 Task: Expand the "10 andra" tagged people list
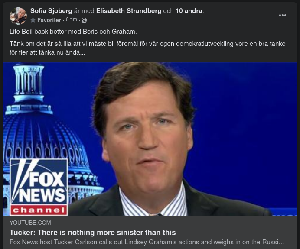[189, 11]
